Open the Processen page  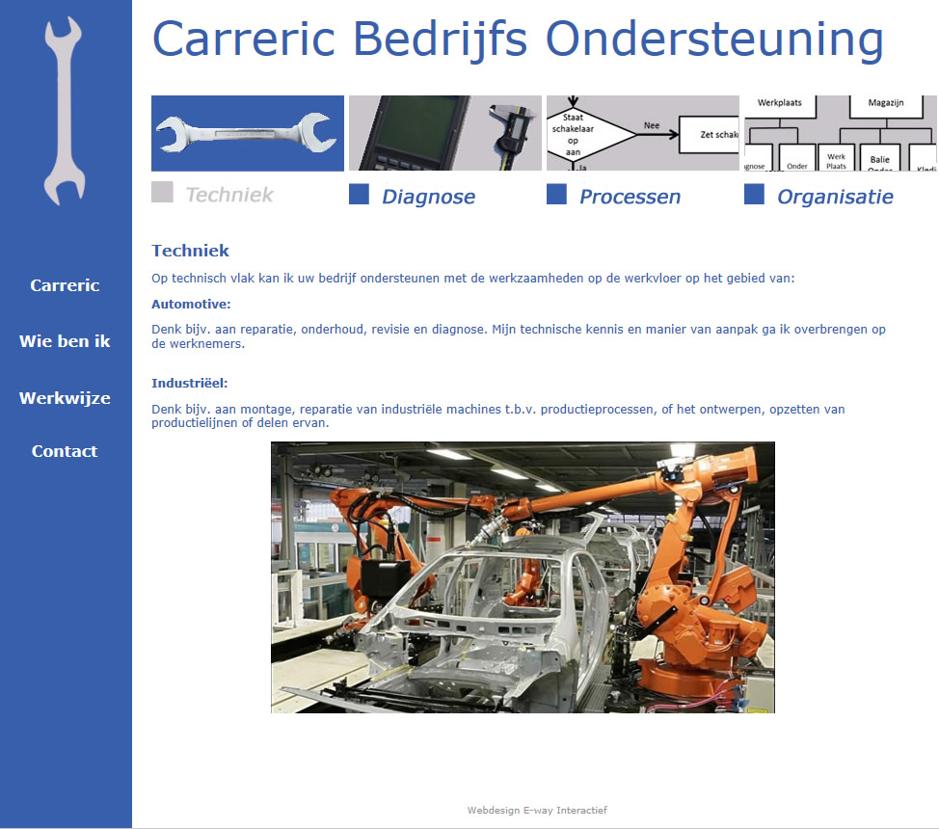coord(629,196)
